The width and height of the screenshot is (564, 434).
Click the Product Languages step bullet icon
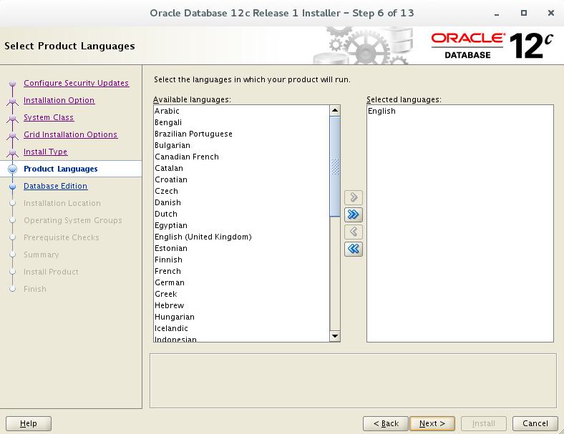click(13, 169)
